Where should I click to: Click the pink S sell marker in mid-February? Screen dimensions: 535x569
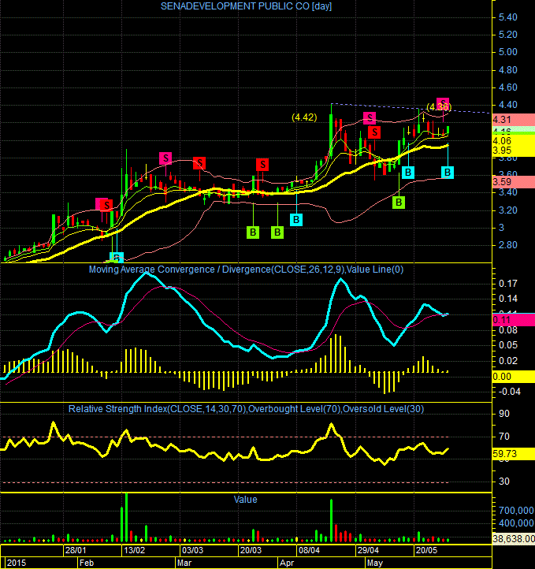[x=165, y=158]
